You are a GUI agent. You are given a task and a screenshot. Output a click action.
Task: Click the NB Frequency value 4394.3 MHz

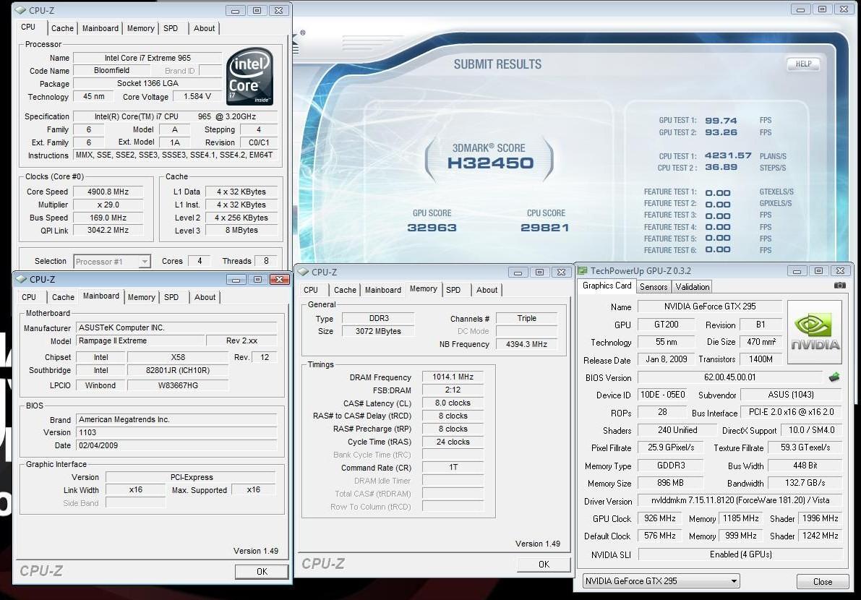pos(526,343)
